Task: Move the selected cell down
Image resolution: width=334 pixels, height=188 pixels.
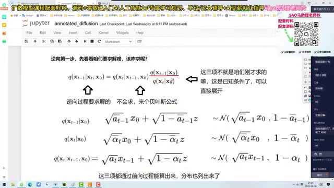Action: coord(77,41)
